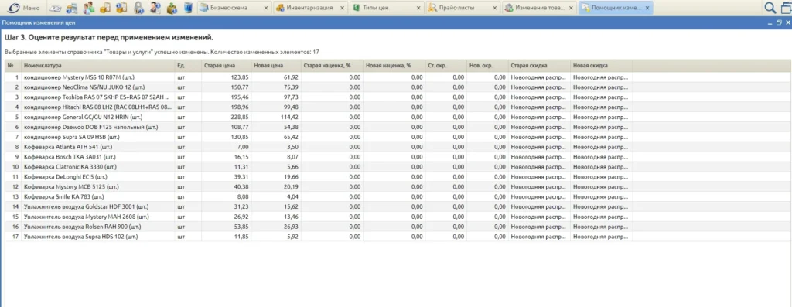
Task: Click the Нов. окр. column header
Action: tap(487, 66)
